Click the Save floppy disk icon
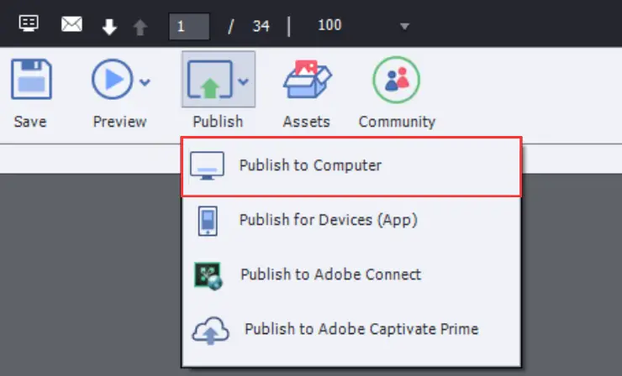 click(x=31, y=79)
